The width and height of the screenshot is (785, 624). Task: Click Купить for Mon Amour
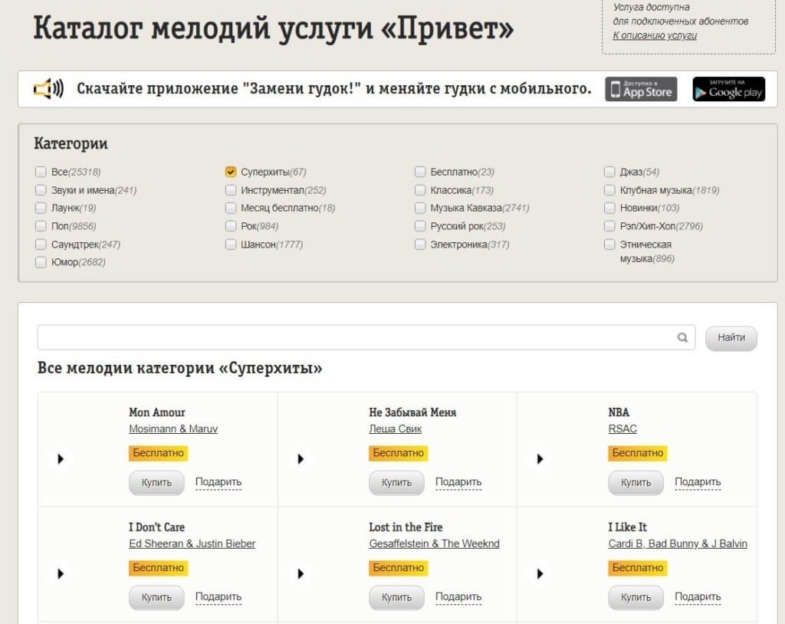coord(156,483)
